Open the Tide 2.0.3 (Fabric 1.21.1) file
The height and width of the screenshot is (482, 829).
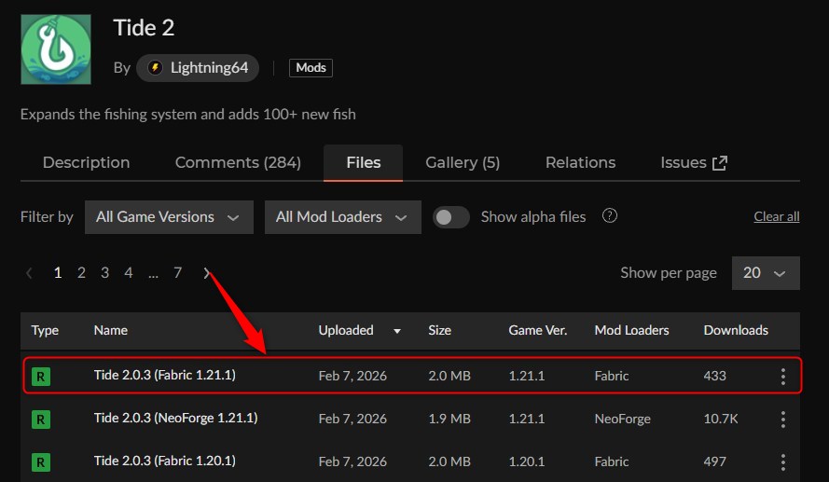pyautogui.click(x=162, y=376)
